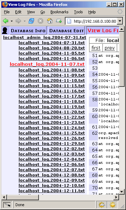Open localhost_log.2004-11-26.txt link

[52, 138]
